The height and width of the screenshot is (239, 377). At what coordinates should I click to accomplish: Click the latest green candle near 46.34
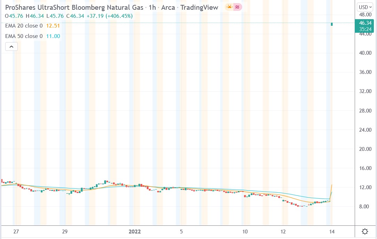332,24
